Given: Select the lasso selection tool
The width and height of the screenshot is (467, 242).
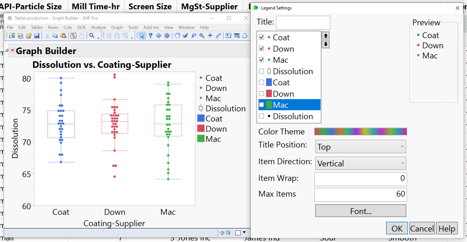Looking at the screenshot, I should point(194,36).
